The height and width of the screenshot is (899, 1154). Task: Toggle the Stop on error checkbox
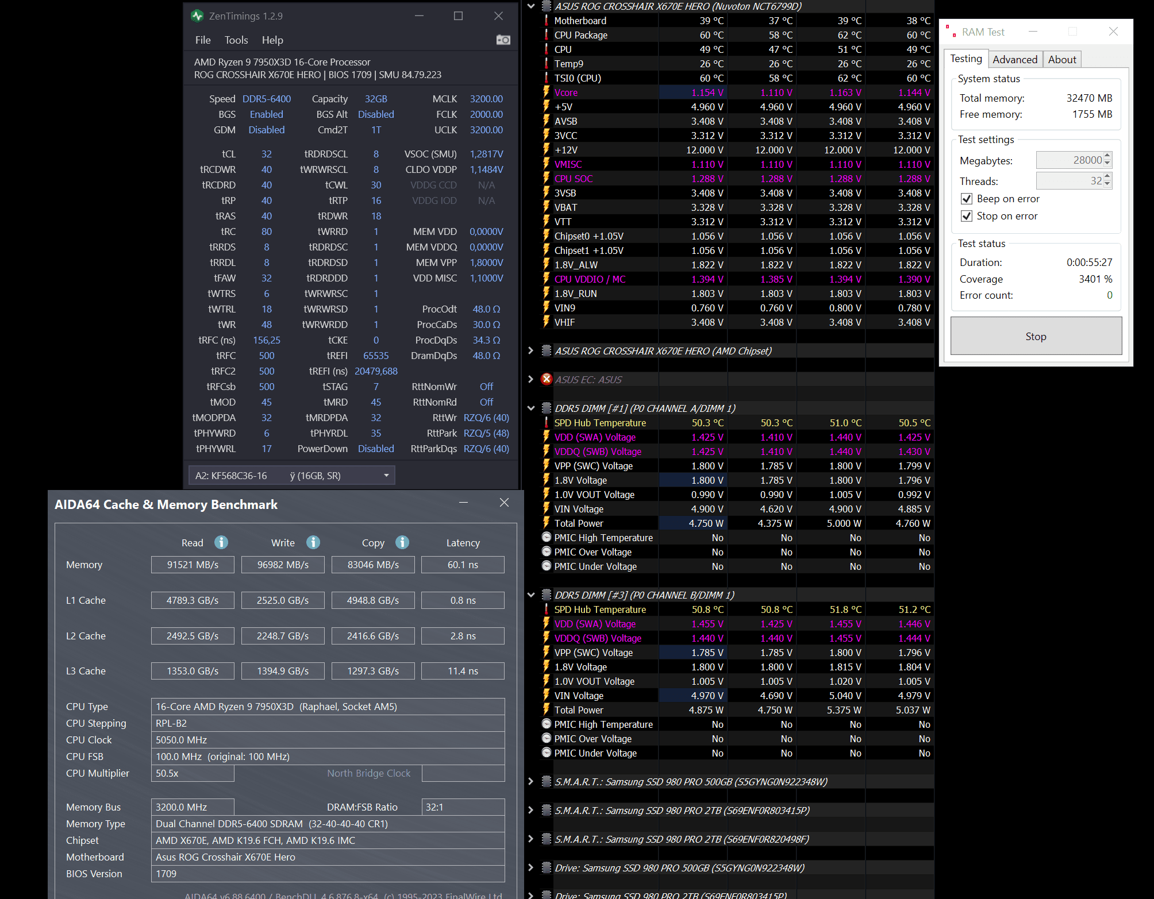[967, 216]
